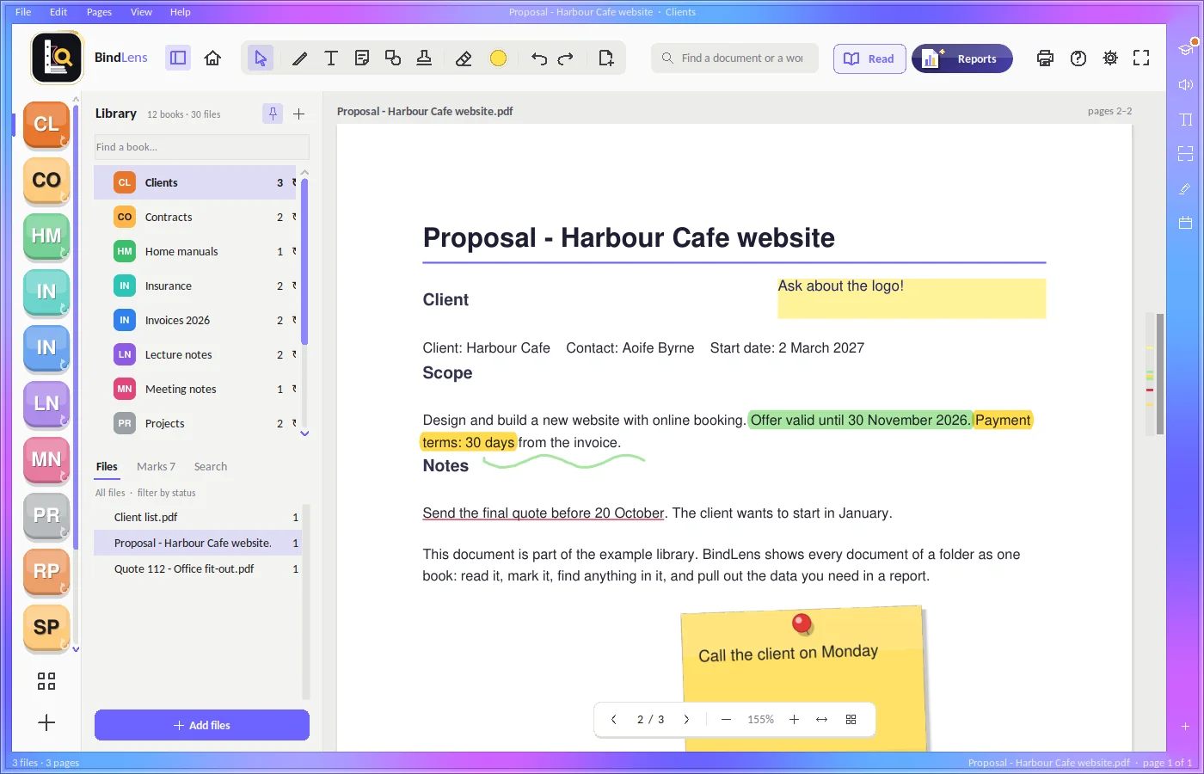Select the Clients book in Library
Image resolution: width=1204 pixels, height=774 pixels.
point(195,182)
